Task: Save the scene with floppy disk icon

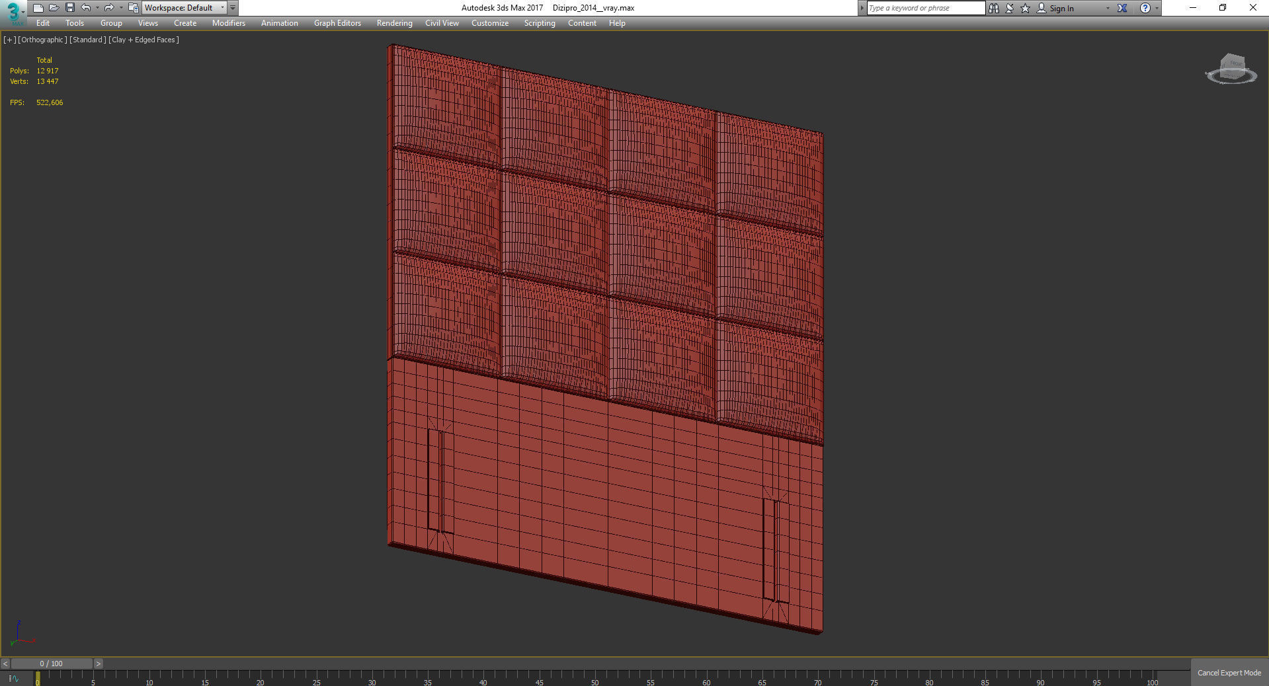Action: click(69, 8)
